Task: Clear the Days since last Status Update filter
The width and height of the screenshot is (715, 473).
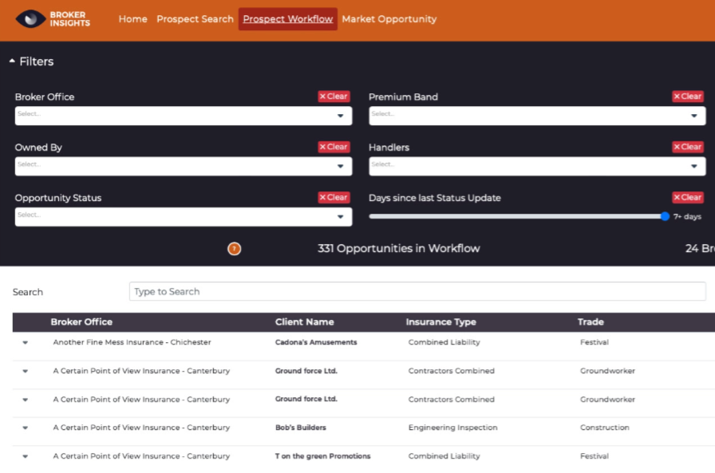Action: [688, 197]
